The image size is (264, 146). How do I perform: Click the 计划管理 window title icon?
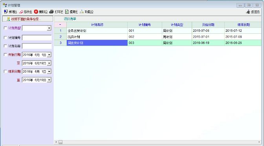point(5,5)
